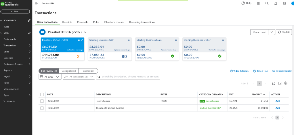This screenshot has width=294, height=135.
Task: Tick the Pexabo Ltd Starling Business row checkbox
Action: [42, 108]
